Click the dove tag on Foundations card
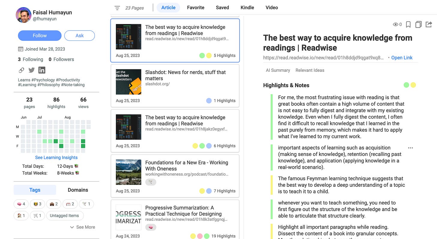 pyautogui.click(x=151, y=182)
